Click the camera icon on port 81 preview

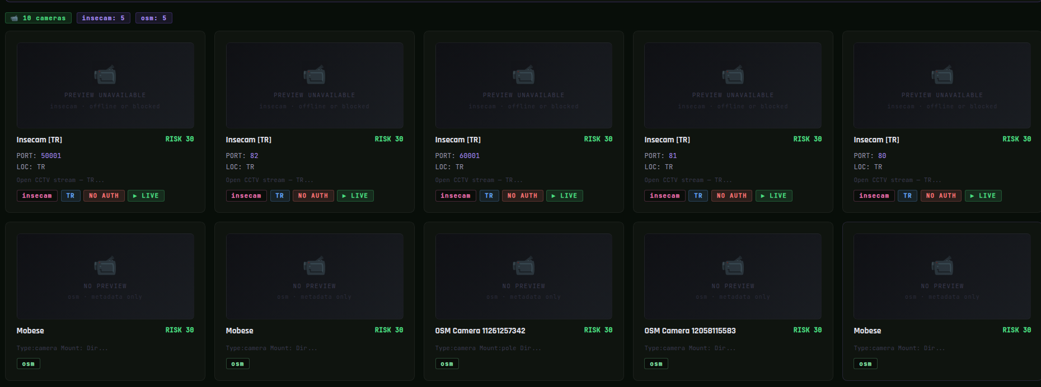[x=733, y=75]
